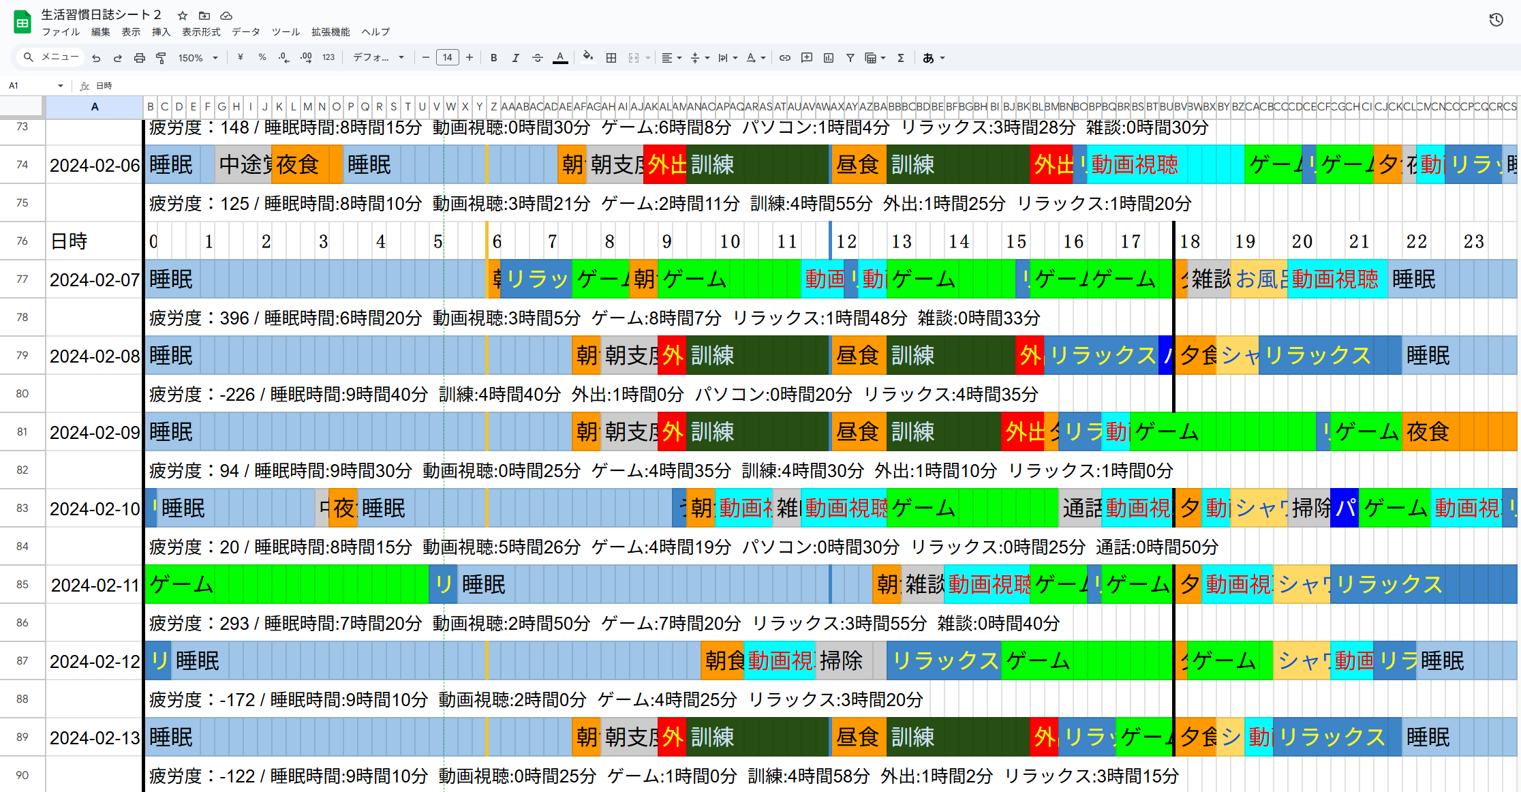
Task: Open the functions sigma menu
Action: [x=901, y=58]
